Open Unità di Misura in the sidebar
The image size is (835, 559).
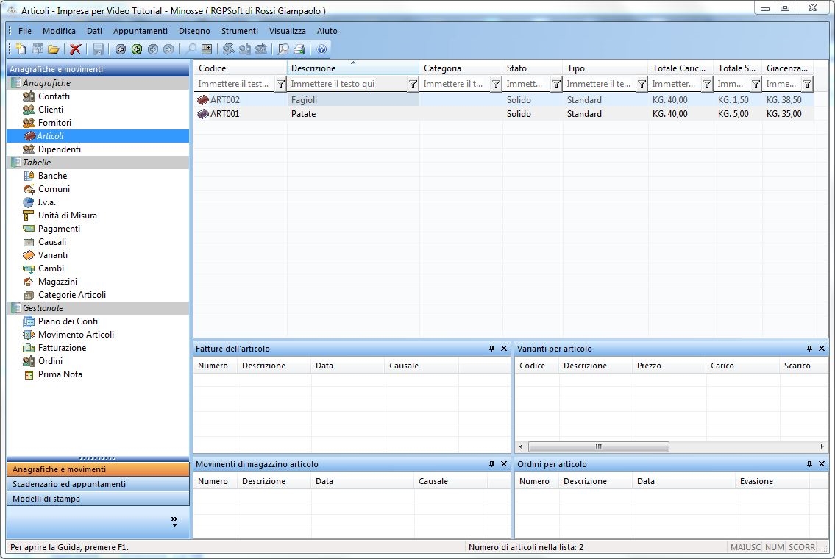click(67, 216)
